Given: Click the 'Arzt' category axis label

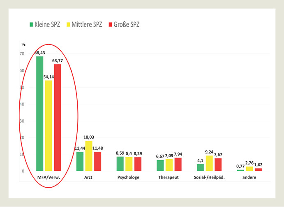Looking at the screenshot, I should coord(89,178).
